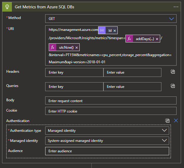The height and width of the screenshot is (168, 184).
Task: Click the Queries Enter value field
Action: coord(132,87)
